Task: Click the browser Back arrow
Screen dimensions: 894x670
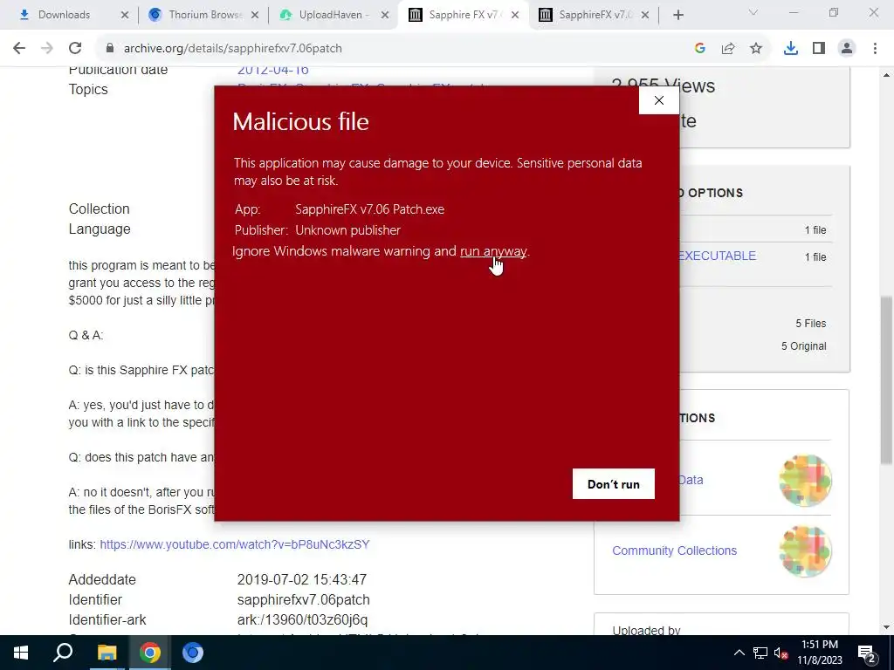Action: [19, 49]
